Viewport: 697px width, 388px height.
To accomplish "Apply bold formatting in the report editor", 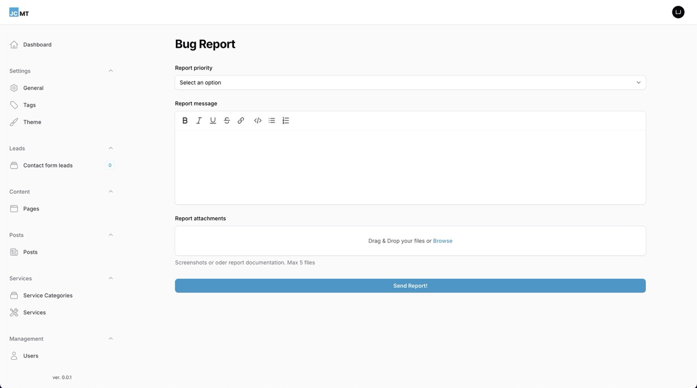I will click(x=185, y=120).
